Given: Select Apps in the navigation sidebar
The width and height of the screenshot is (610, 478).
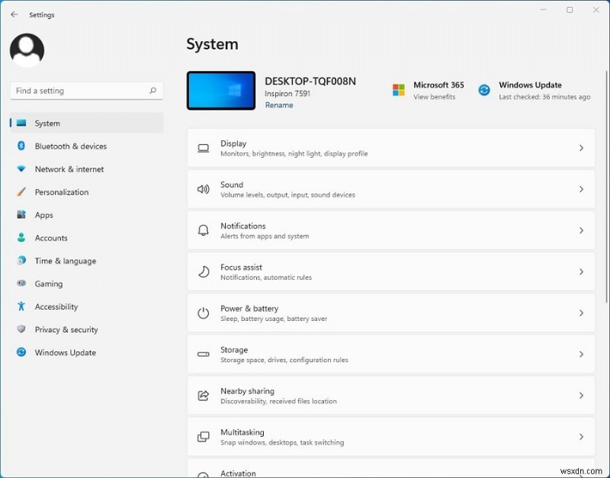Looking at the screenshot, I should [43, 215].
